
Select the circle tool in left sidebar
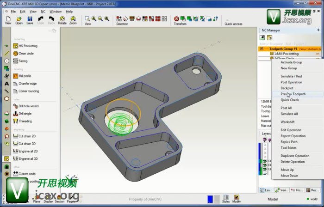(x=6, y=61)
